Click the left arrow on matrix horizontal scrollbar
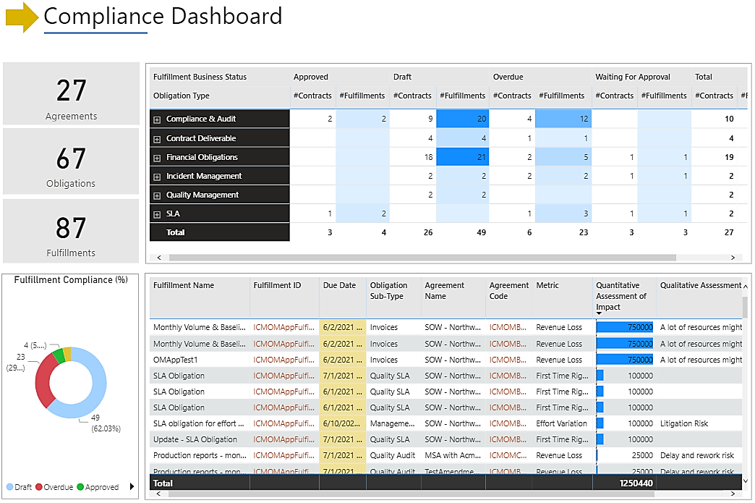 [160, 257]
